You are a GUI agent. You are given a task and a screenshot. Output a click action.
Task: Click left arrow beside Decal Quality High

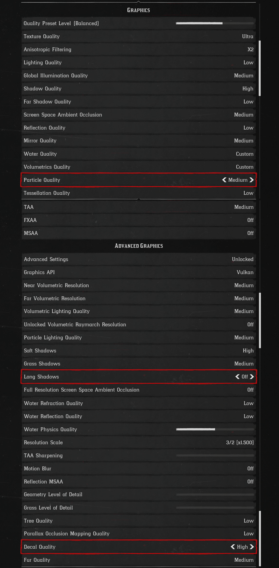(233, 547)
